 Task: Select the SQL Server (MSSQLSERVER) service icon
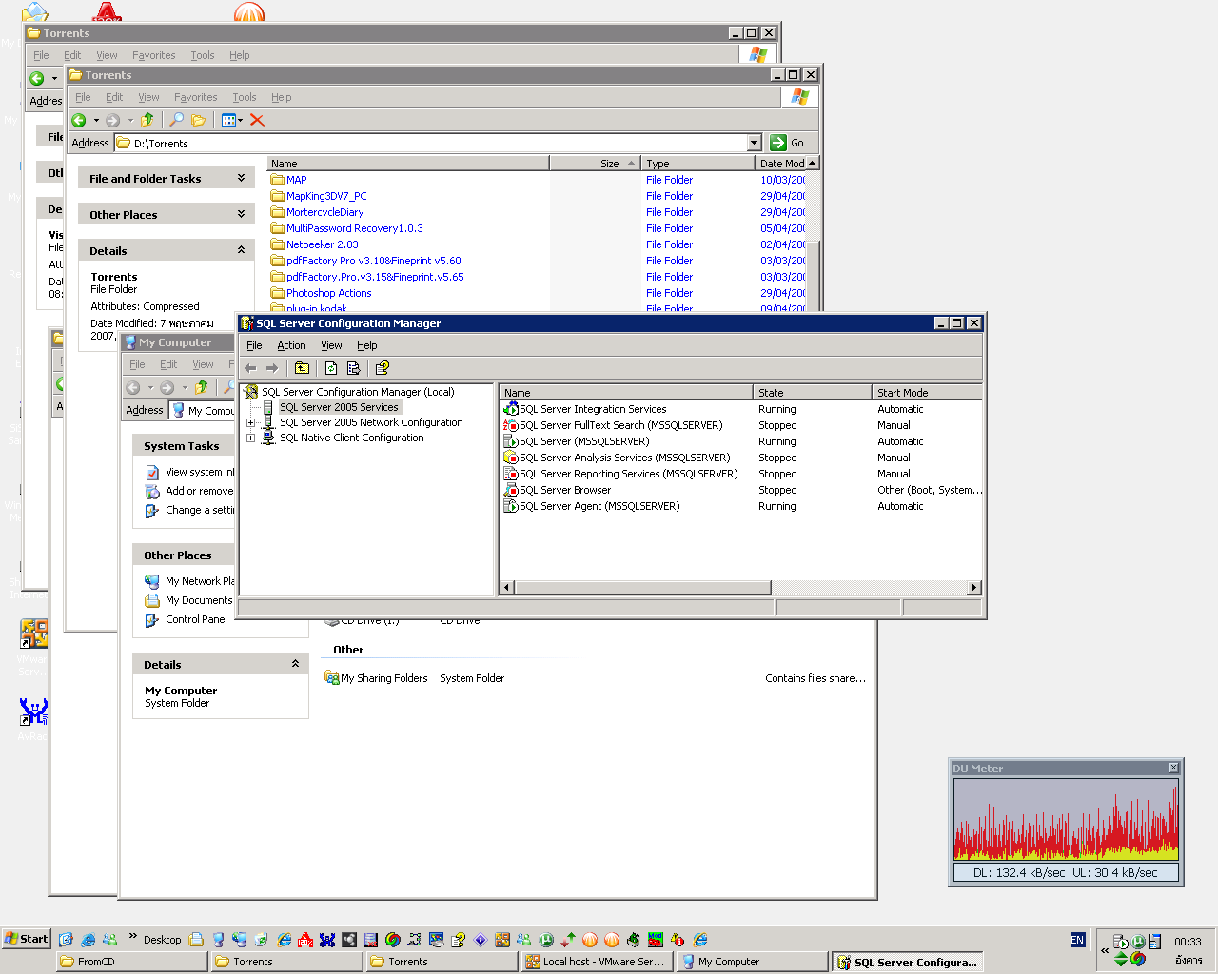coord(511,441)
